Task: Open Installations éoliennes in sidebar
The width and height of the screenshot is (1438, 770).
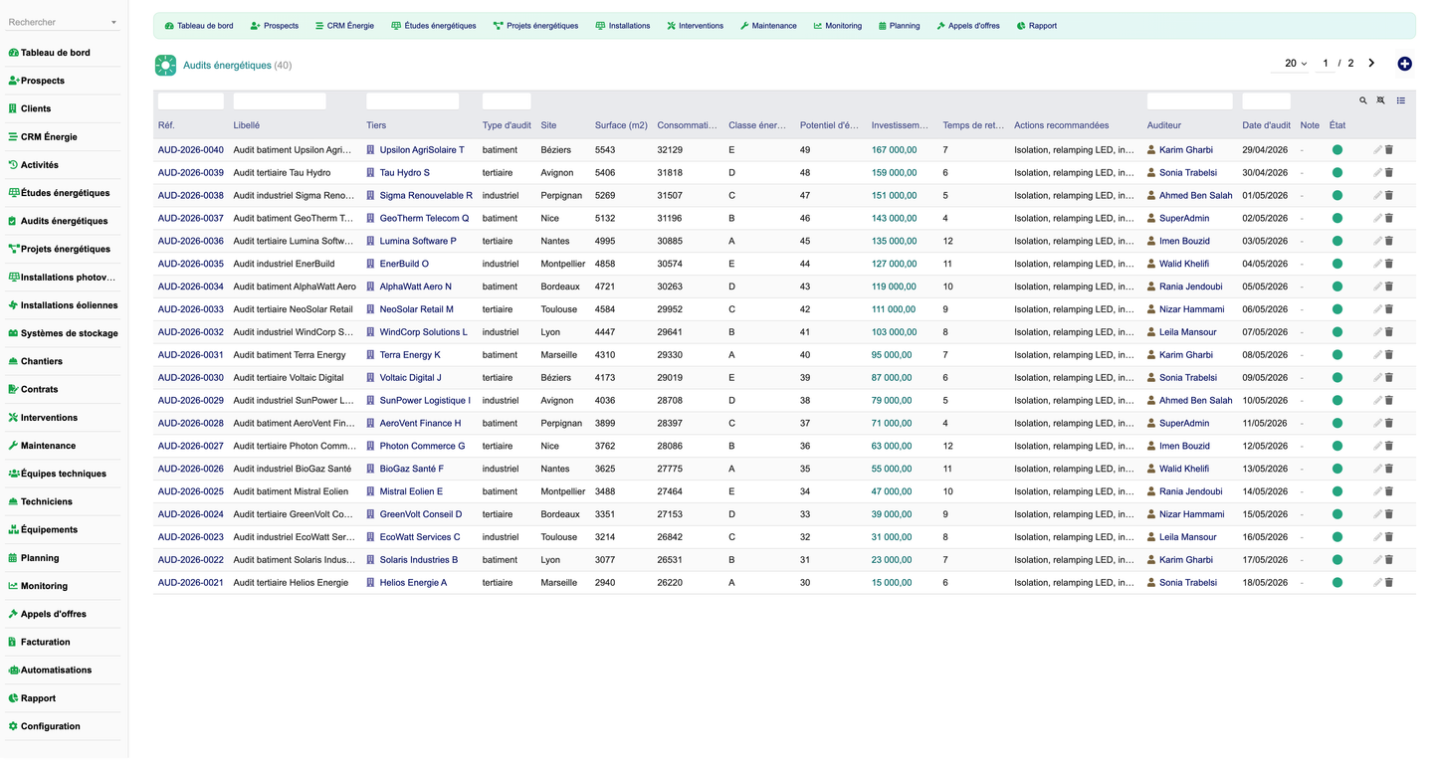Action: [x=69, y=305]
